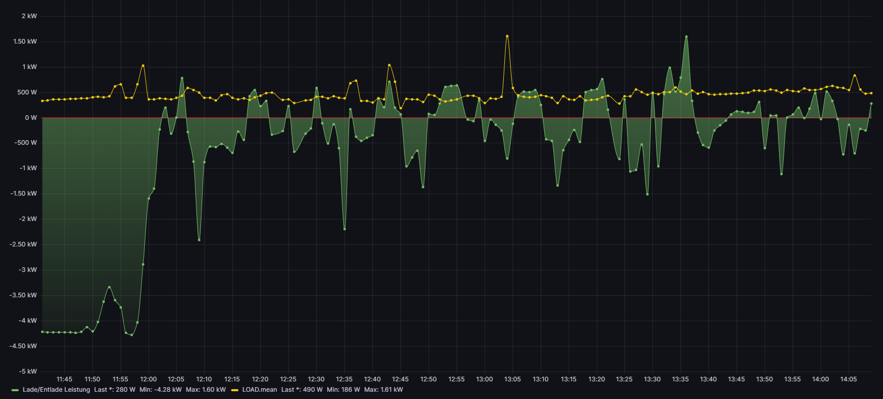Click the green dip to -1.5 kW near 13:29
883x399 pixels.
647,194
